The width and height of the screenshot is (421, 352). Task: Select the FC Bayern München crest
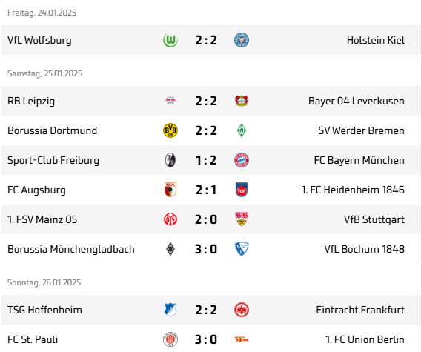tap(242, 160)
